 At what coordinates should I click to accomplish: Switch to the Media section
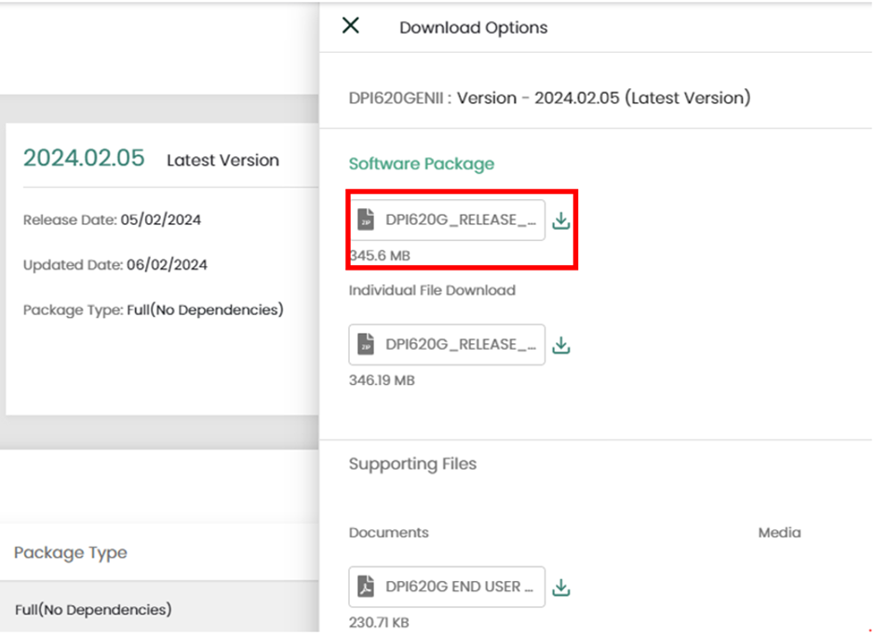(x=779, y=533)
